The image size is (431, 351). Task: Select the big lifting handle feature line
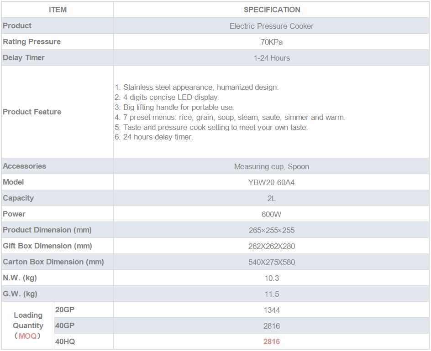click(x=174, y=107)
